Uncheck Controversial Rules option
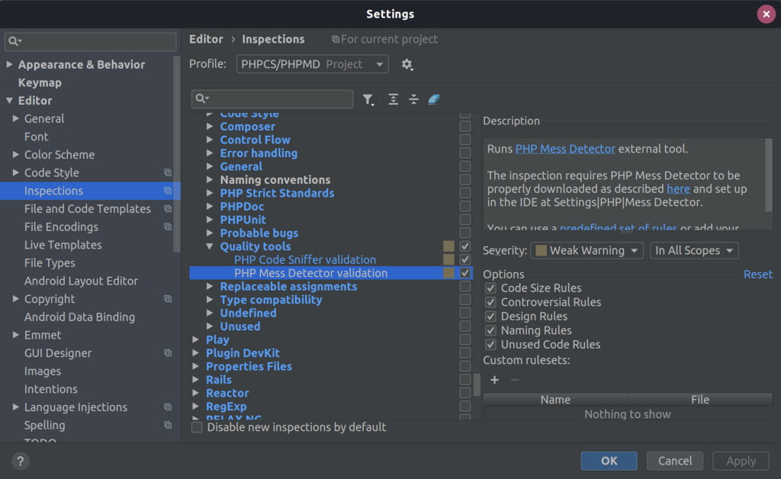This screenshot has width=781, height=479. click(490, 302)
